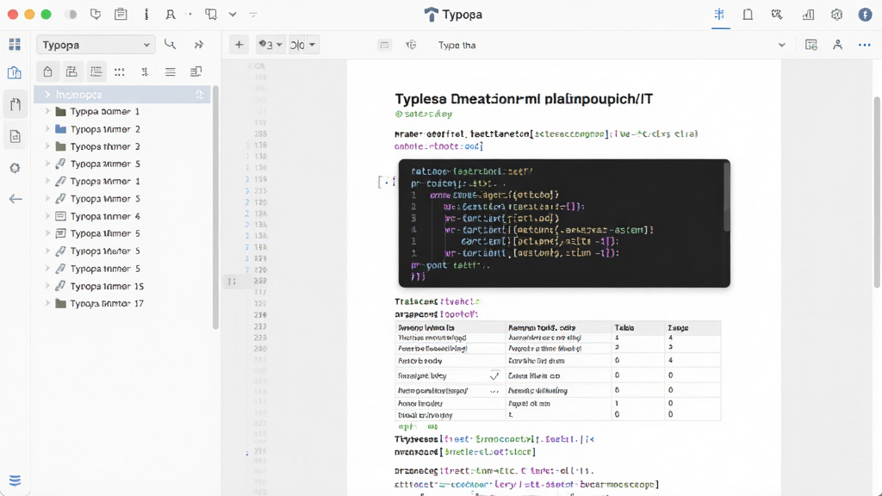This screenshot has height=496, width=882.
Task: Click the stacked-lines icon at the sidebar bottom
Action: point(15,480)
